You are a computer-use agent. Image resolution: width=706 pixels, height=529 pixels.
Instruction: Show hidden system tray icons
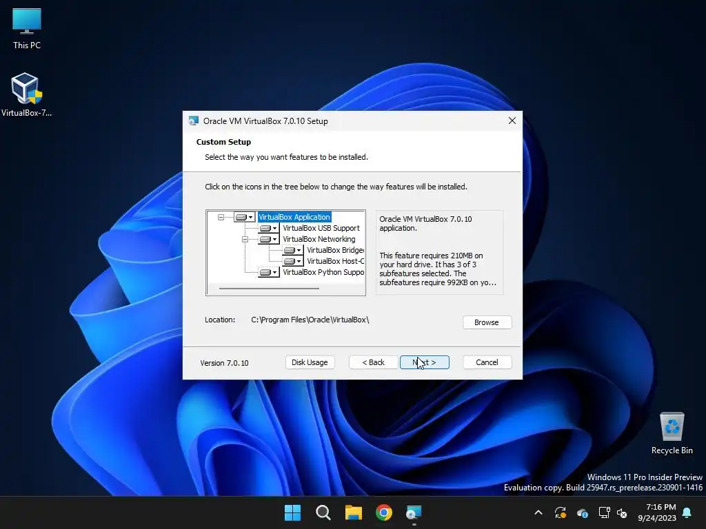pos(538,512)
